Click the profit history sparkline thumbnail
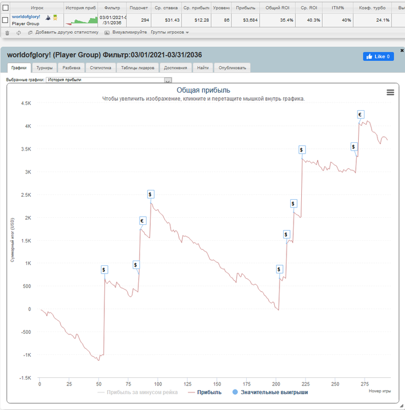Viewport: 405px width, 410px height. coord(81,20)
